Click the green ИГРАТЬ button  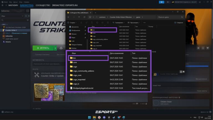point(43,48)
